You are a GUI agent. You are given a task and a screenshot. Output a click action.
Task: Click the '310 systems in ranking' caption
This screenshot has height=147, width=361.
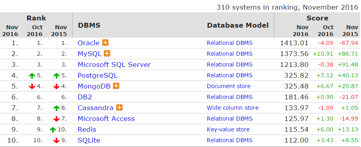287,7
